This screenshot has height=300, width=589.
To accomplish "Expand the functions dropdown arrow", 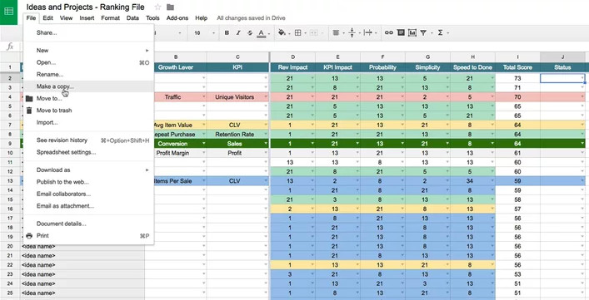I will coord(447,33).
